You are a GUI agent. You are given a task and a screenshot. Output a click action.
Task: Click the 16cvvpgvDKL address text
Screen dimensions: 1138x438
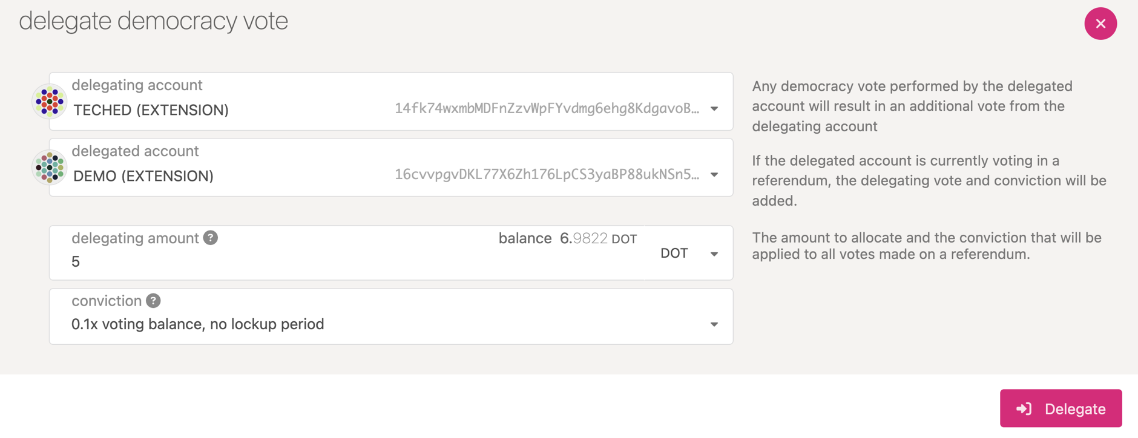pyautogui.click(x=547, y=175)
